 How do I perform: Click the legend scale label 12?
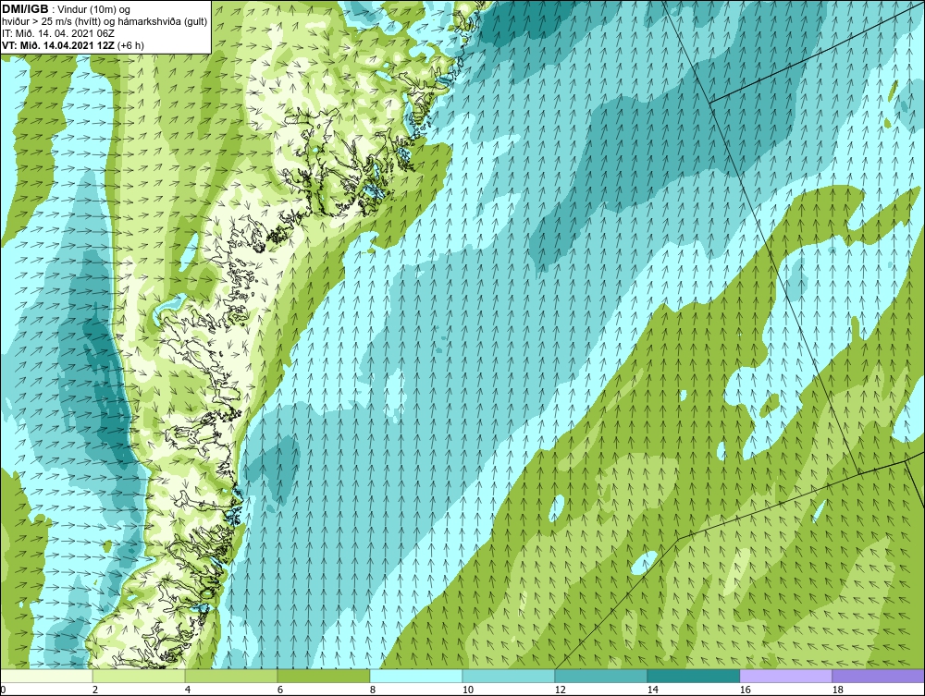click(561, 690)
